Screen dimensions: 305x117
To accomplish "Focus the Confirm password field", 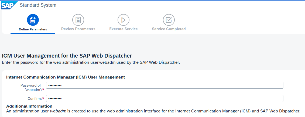I will tap(165, 98).
